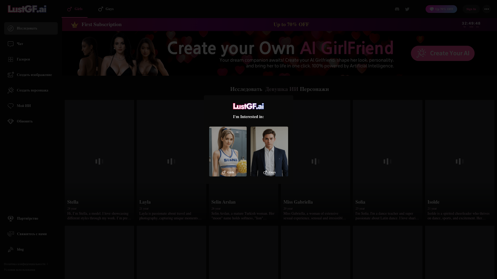
Task: Select Guys in the interest dialog
Action: (269, 151)
